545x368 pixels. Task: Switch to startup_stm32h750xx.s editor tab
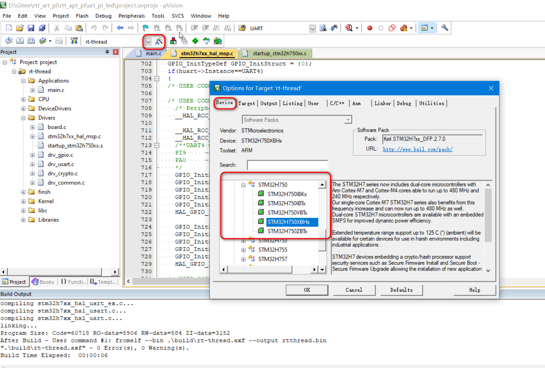pyautogui.click(x=275, y=53)
